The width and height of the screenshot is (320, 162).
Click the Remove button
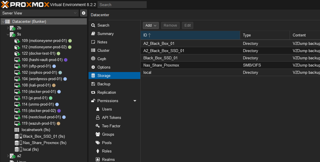170,25
